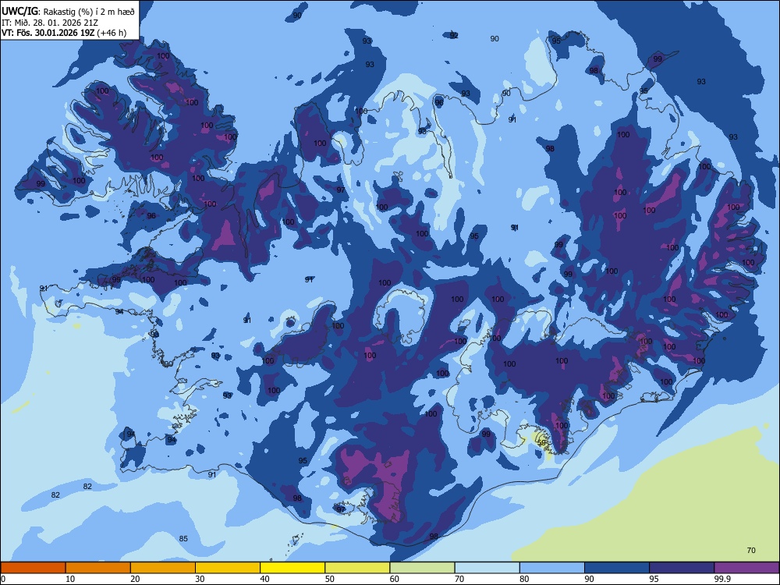Click the 'IT: Mið. 28. 01. 2026 21Z' line

point(50,23)
